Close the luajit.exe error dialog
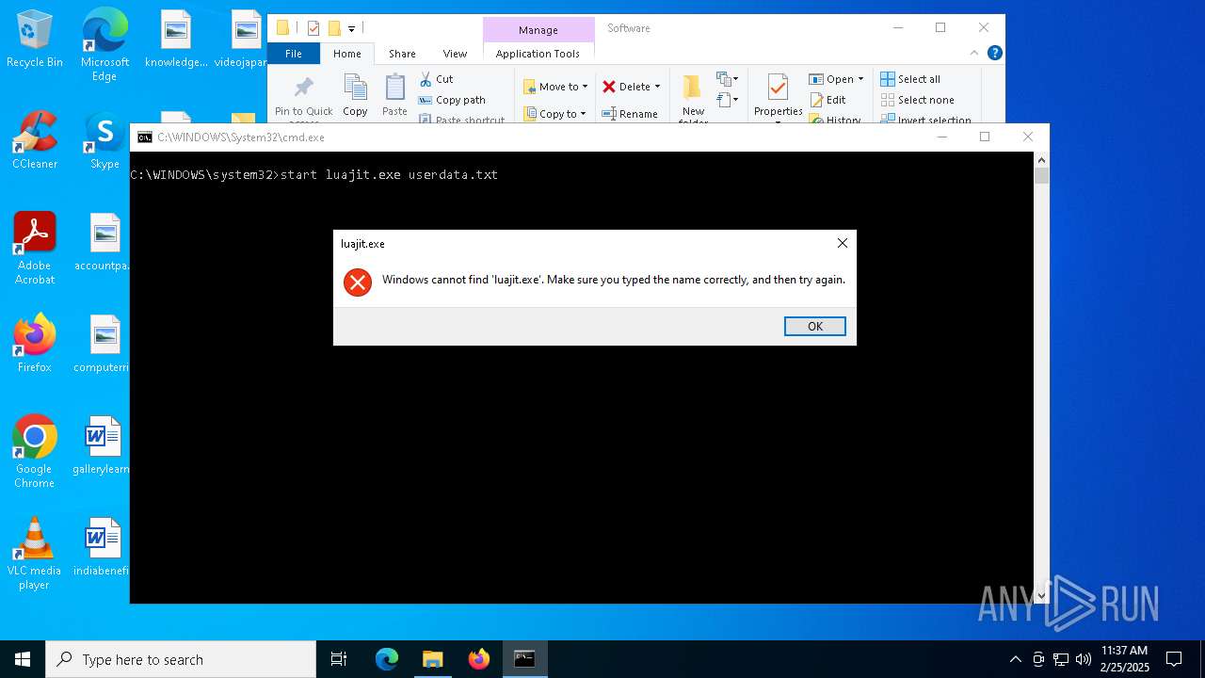 coord(842,243)
